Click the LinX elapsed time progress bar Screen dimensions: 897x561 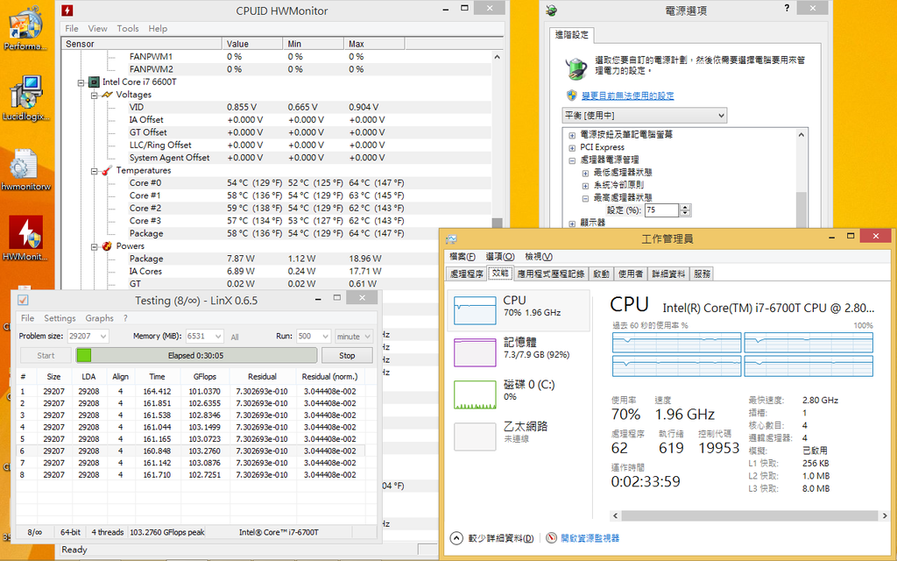click(196, 356)
